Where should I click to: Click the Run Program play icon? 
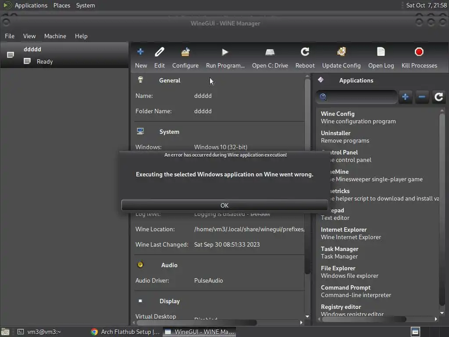(225, 52)
